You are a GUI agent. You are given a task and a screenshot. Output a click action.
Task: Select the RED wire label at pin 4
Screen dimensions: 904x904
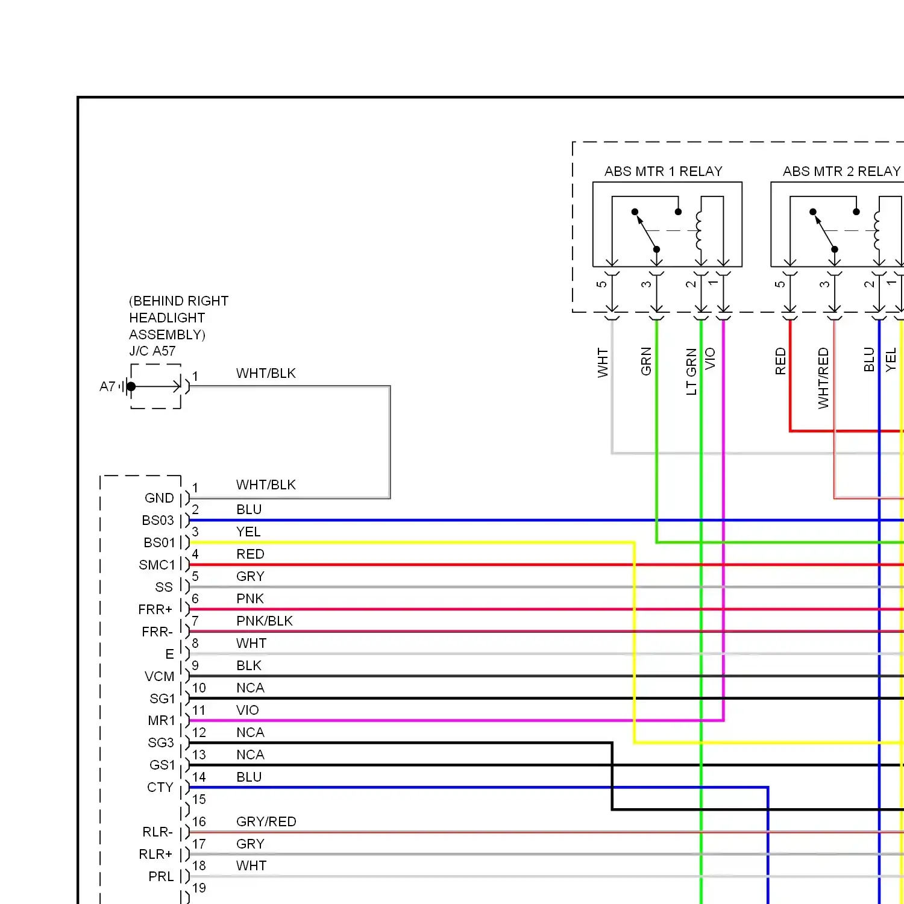(250, 554)
